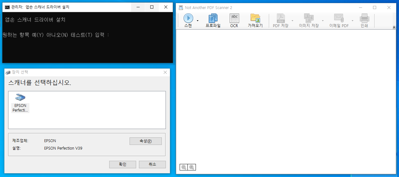
Task: Click the PDF 저장 icon
Action: (281, 21)
